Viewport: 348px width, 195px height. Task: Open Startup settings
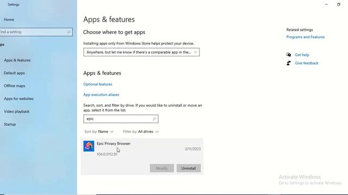[x=10, y=124]
